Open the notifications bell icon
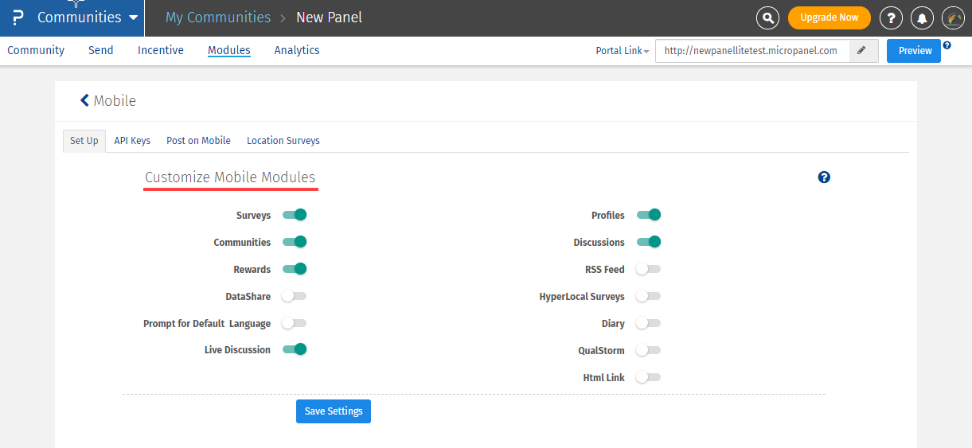 click(922, 18)
